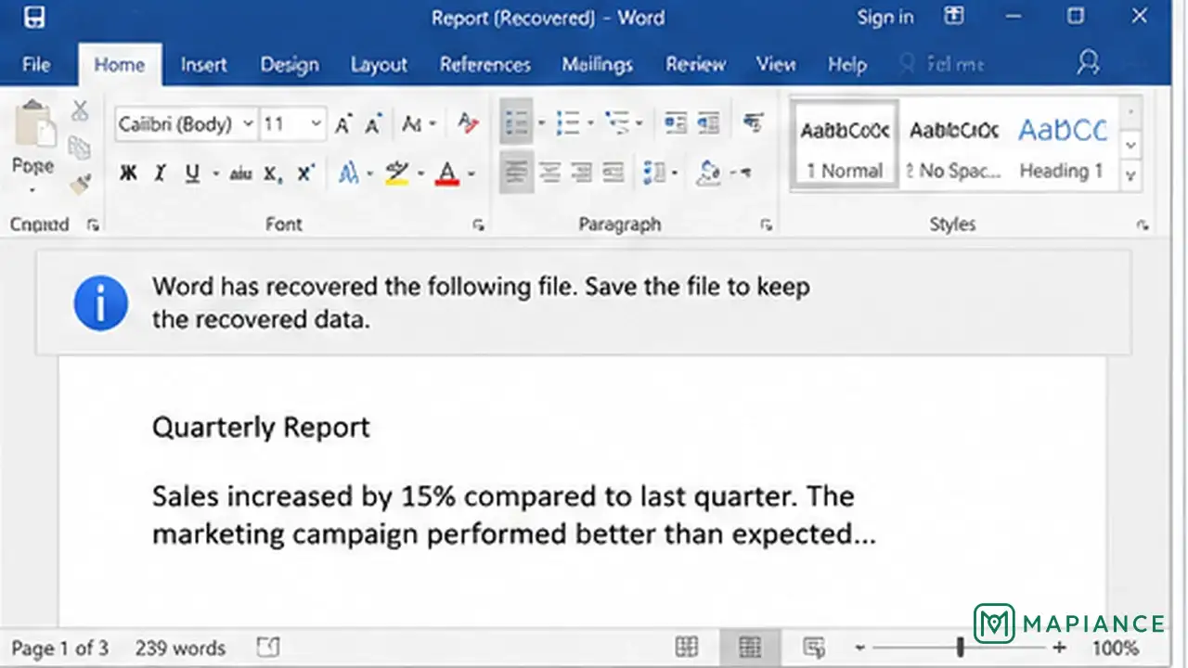Screen dimensions: 1188x668
Task: Click the Text Effects glowing A icon
Action: 349,173
